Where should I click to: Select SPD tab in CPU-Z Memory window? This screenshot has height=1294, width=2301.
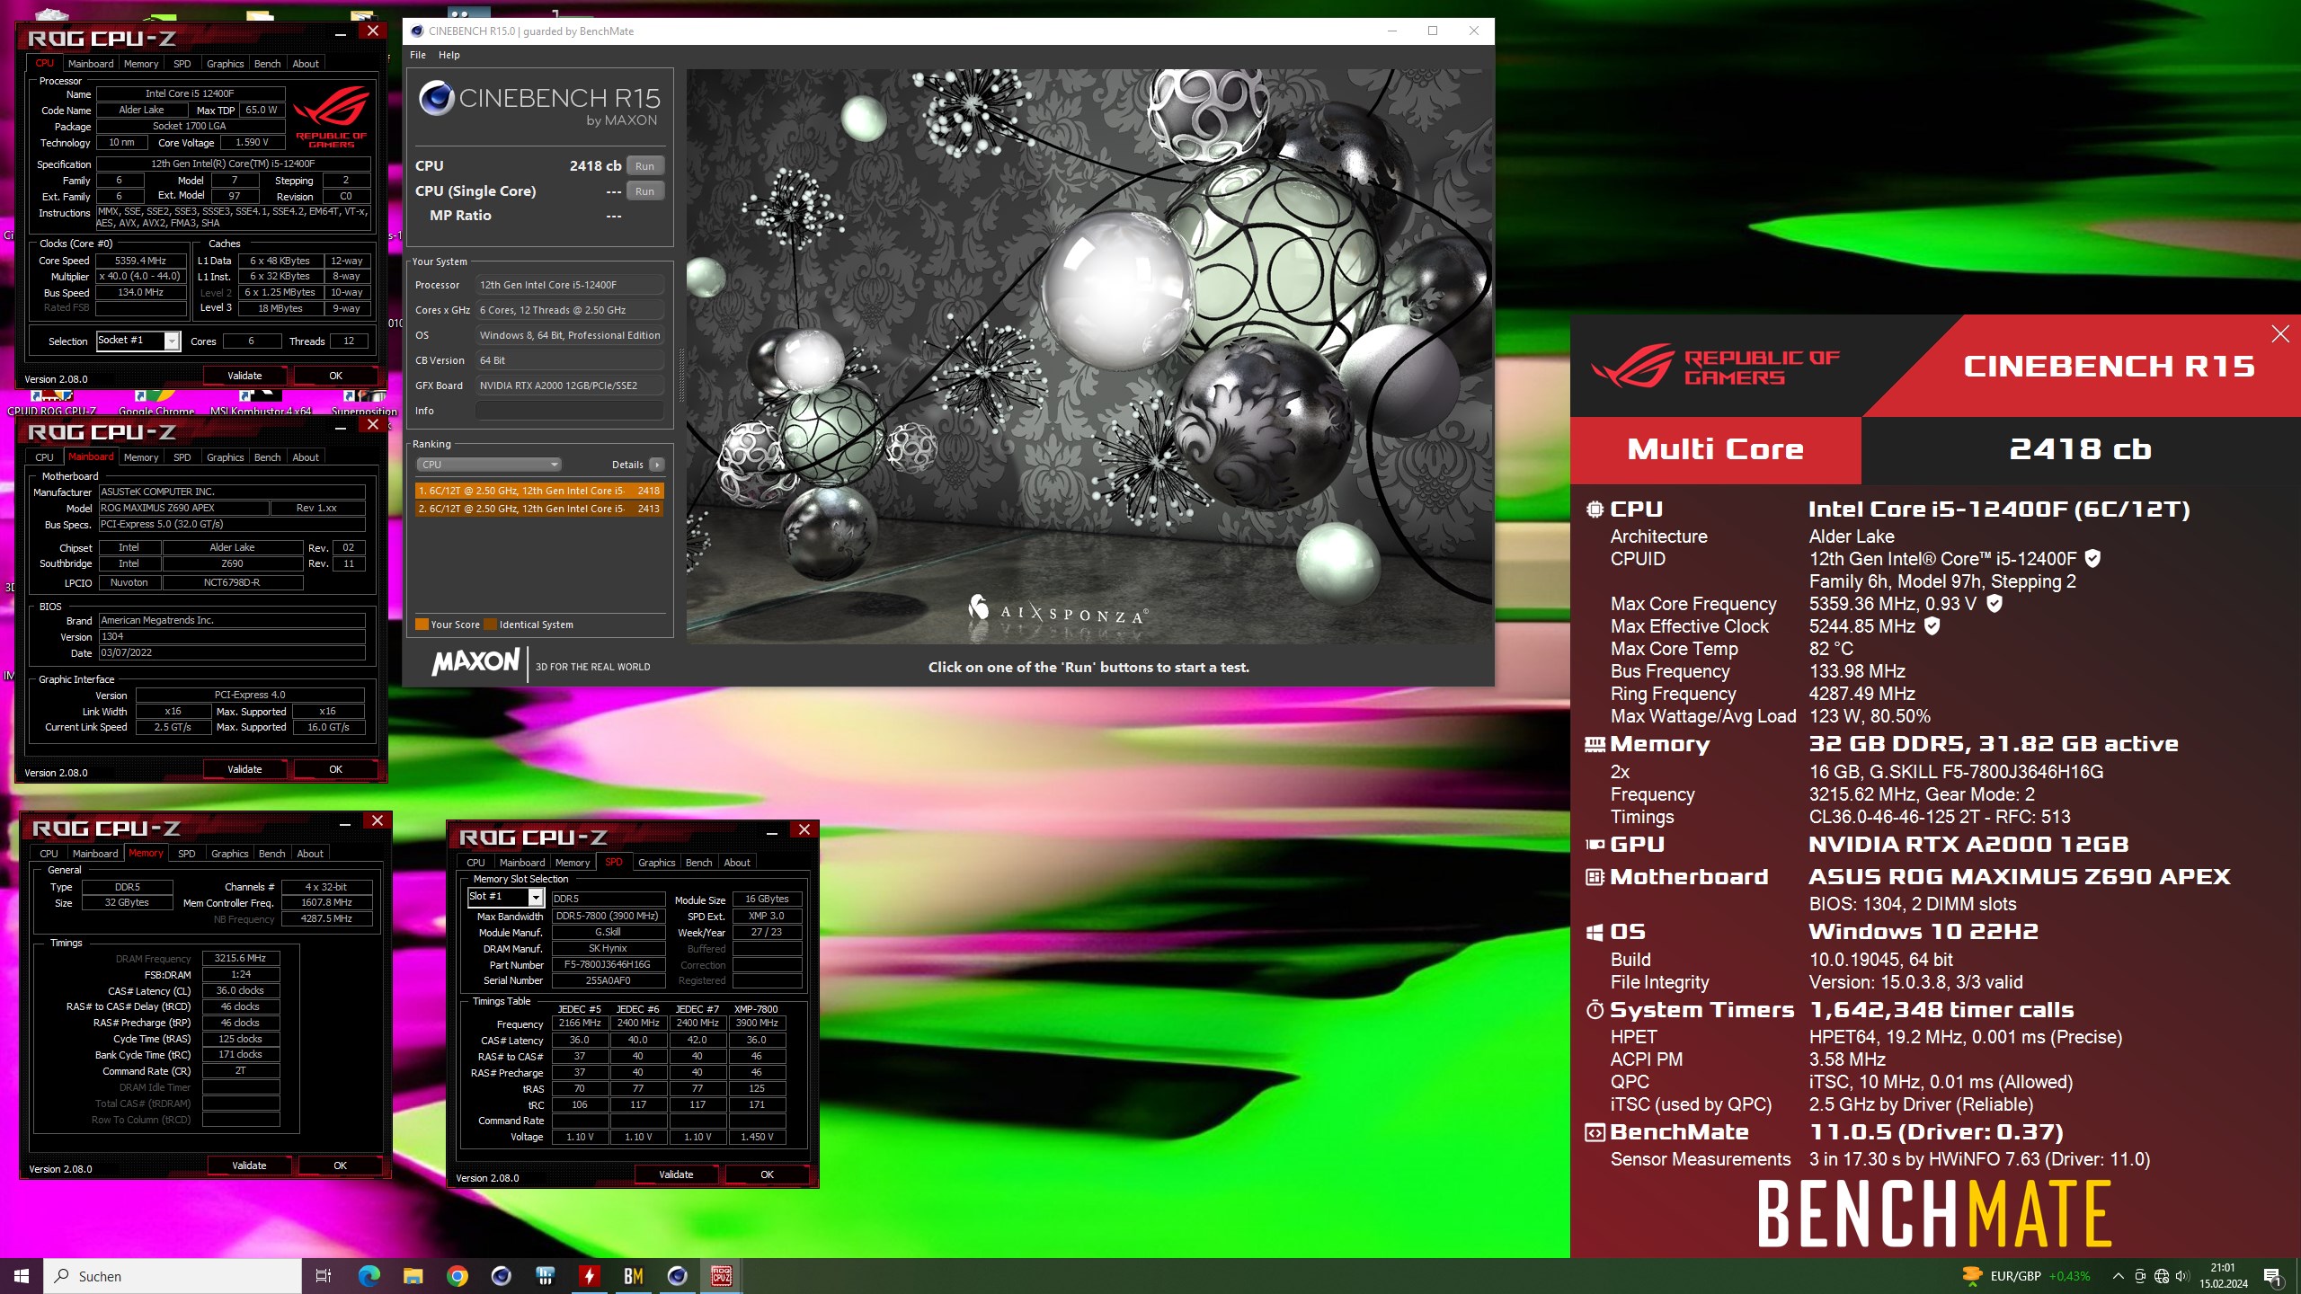(186, 854)
